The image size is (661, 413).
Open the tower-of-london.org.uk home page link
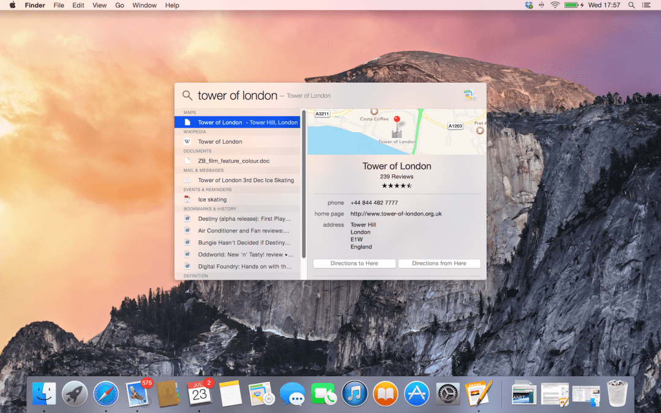396,214
